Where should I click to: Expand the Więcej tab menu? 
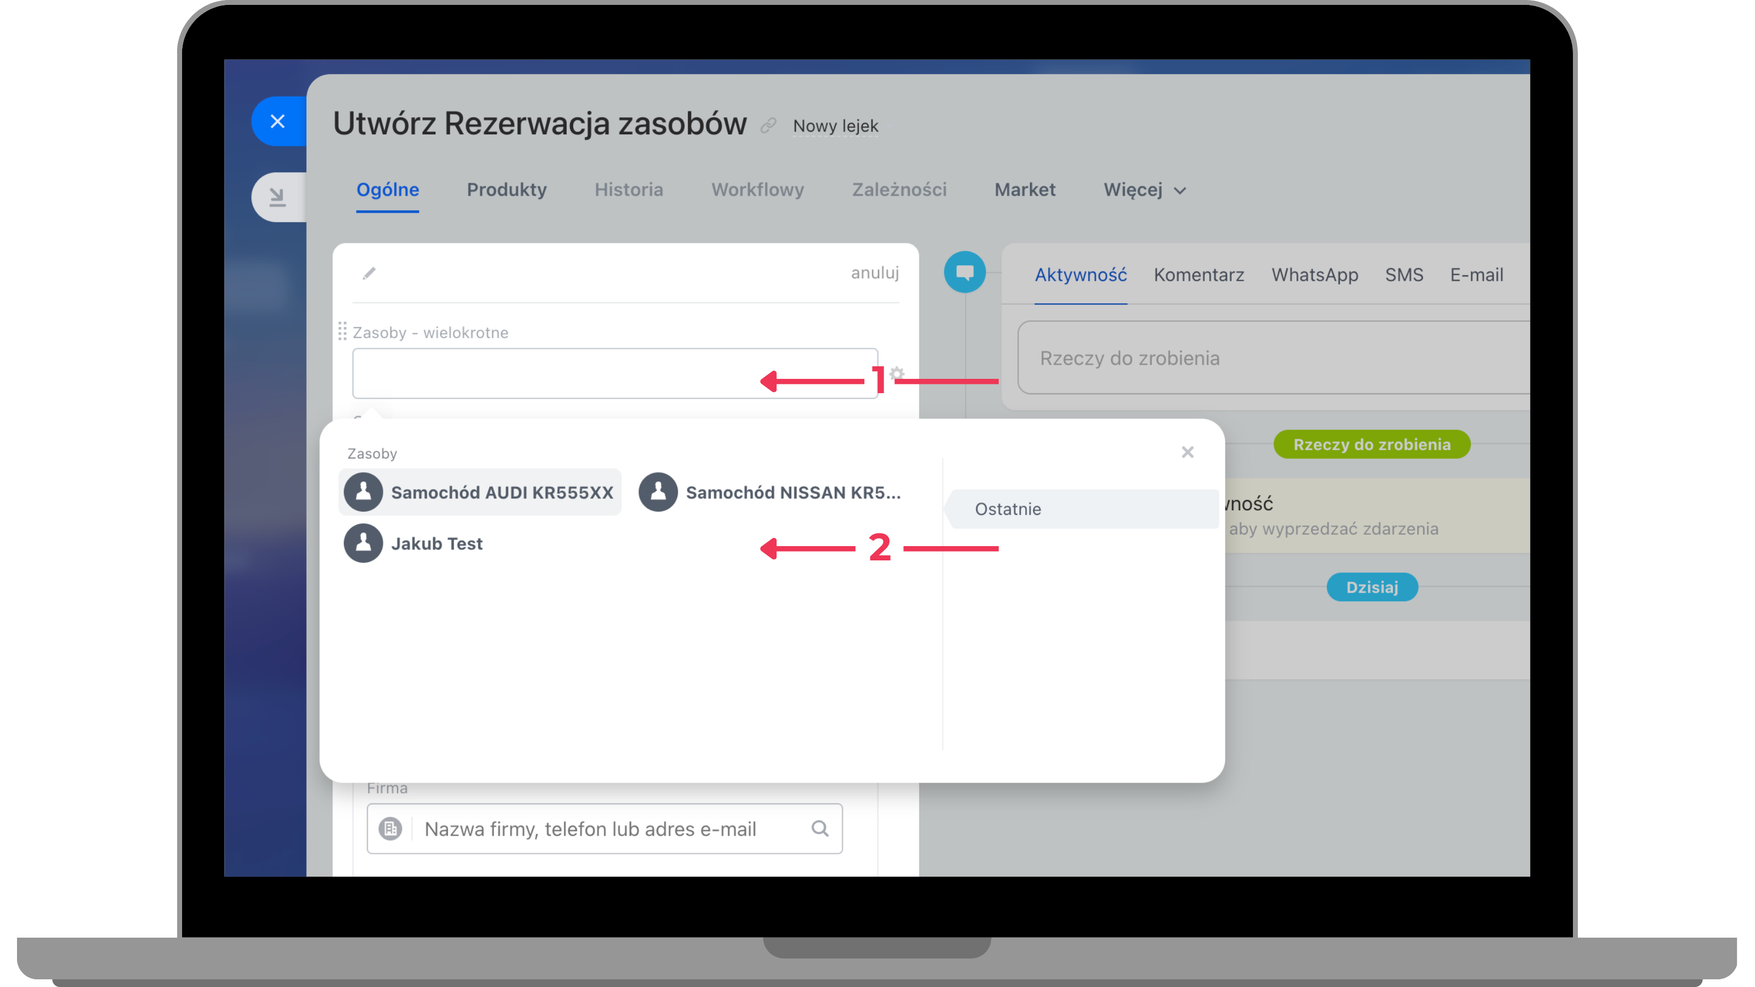coord(1145,190)
